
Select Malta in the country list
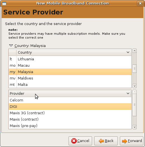pyautogui.click(x=70, y=84)
